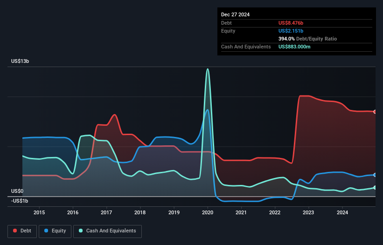
Task: Click the US$883.000m cash value
Action: tap(294, 47)
